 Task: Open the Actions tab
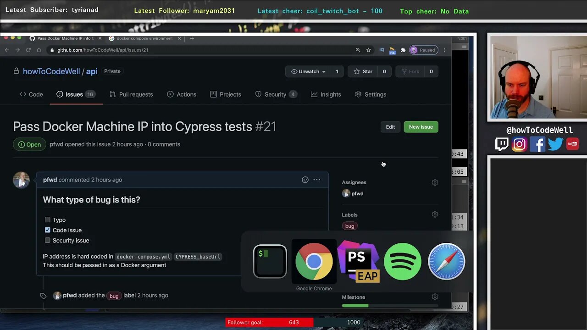(x=182, y=94)
